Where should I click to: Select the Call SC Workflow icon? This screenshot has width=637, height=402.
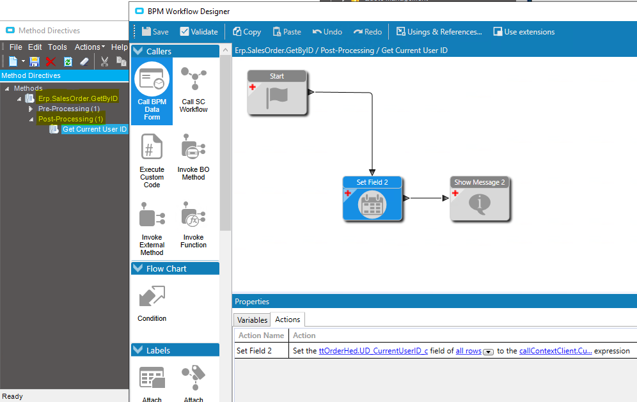click(x=193, y=89)
